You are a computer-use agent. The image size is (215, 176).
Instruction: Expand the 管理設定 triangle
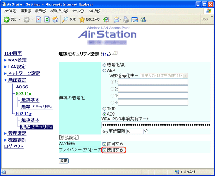[x=5, y=133]
